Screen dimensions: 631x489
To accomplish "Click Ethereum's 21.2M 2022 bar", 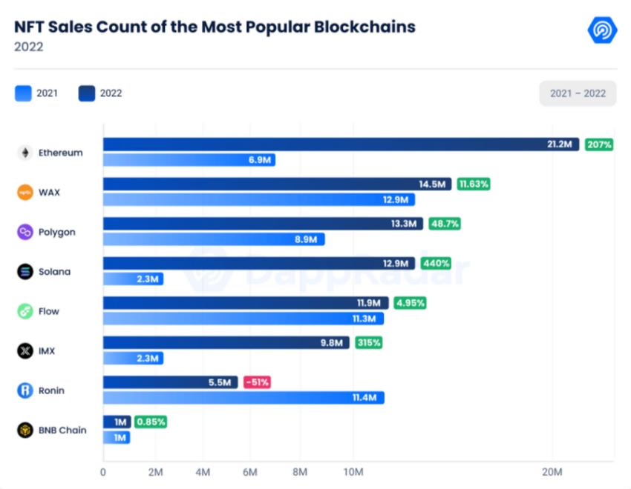I will (334, 144).
